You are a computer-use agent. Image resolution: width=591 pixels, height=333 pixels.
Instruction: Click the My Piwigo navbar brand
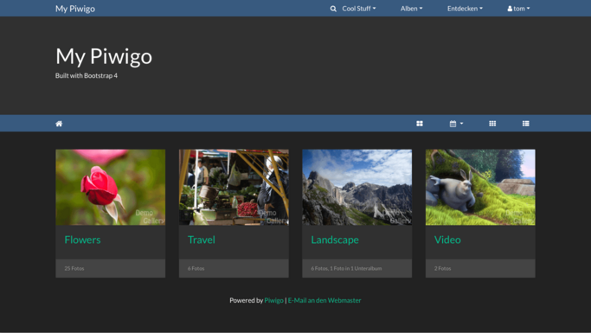75,9
